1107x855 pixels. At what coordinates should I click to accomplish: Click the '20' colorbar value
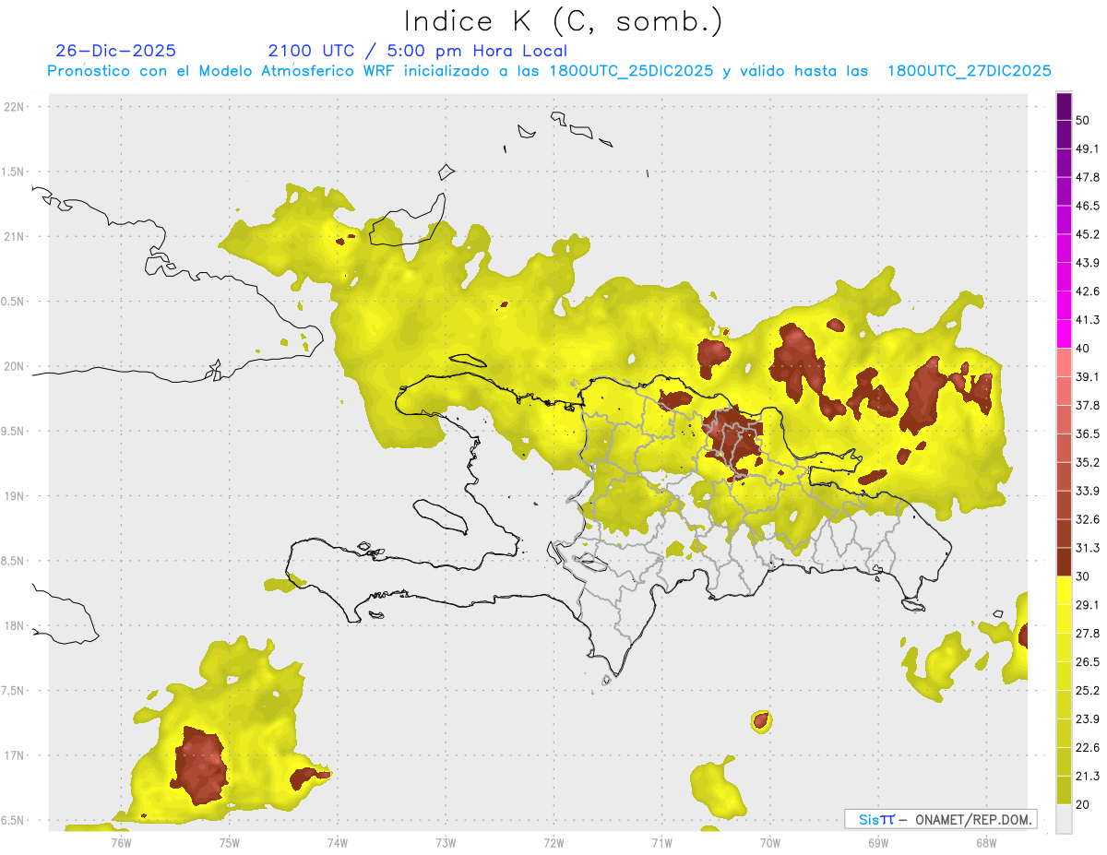coord(1082,805)
